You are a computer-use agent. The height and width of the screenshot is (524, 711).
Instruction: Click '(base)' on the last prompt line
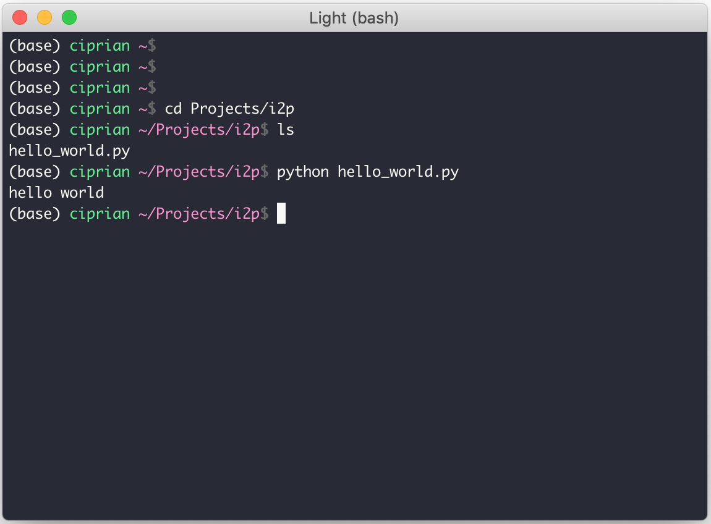tap(35, 214)
